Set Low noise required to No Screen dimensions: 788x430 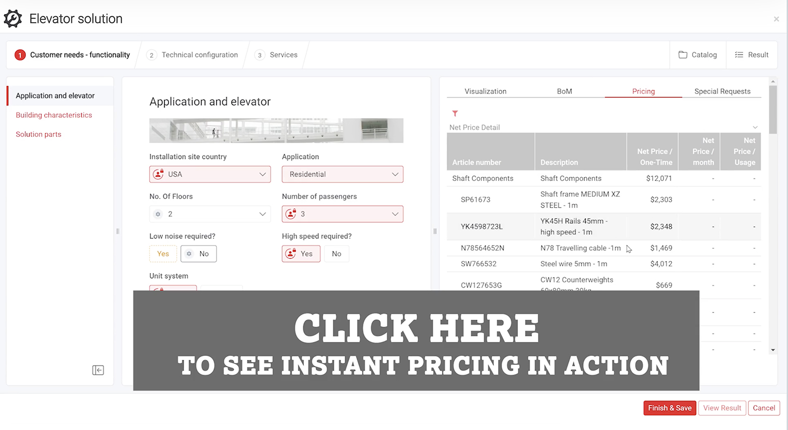click(x=198, y=253)
